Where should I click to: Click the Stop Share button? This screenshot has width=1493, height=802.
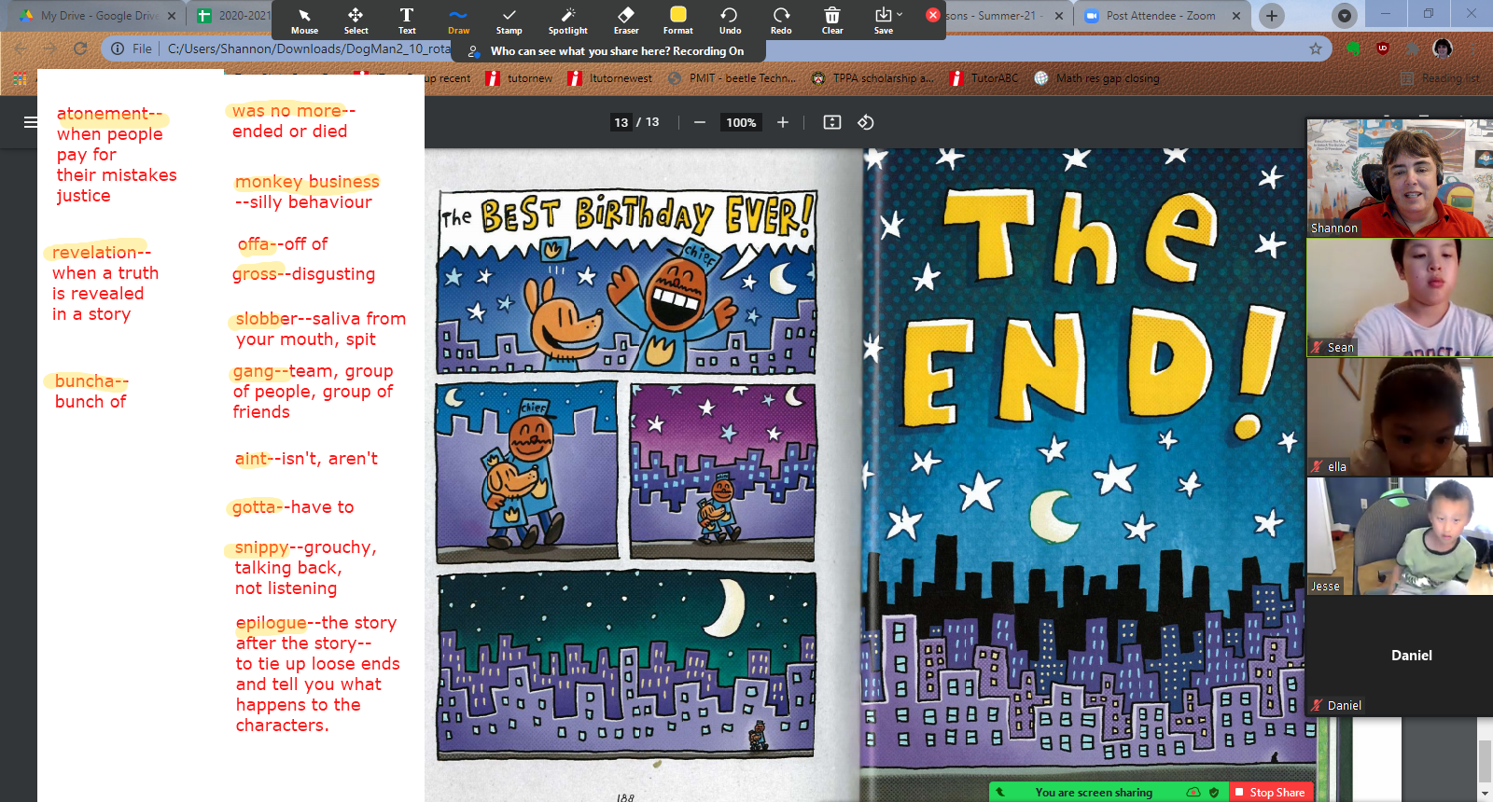(1272, 792)
